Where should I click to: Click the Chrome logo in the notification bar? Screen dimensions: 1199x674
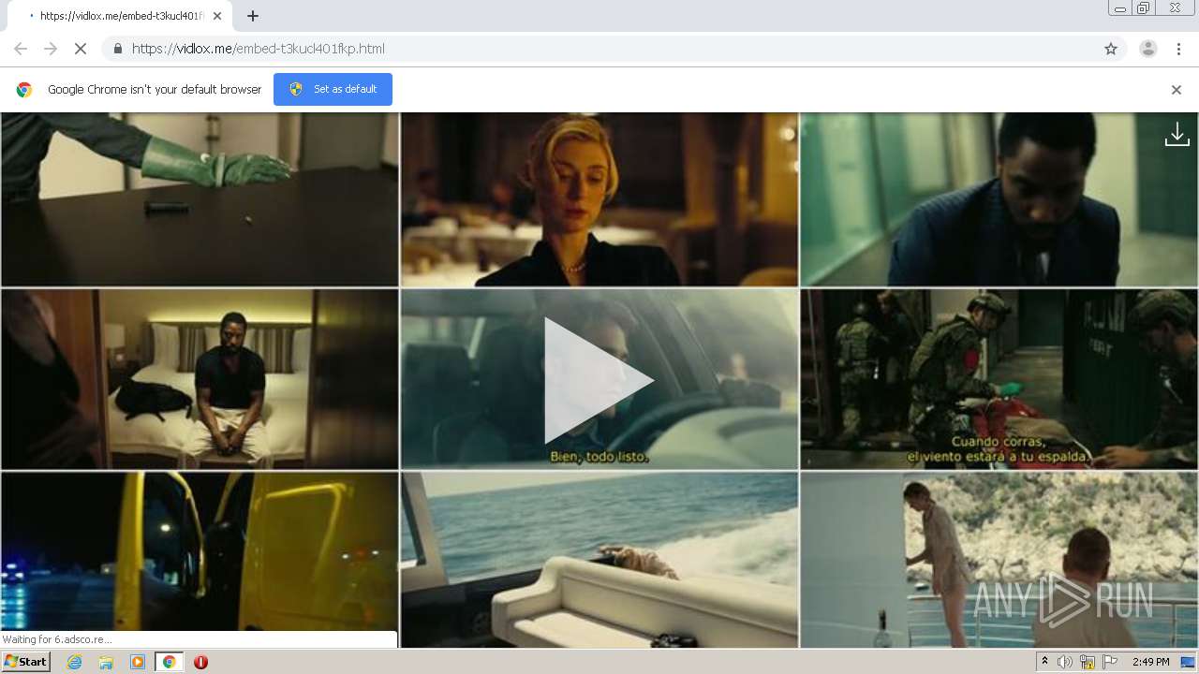click(x=24, y=90)
